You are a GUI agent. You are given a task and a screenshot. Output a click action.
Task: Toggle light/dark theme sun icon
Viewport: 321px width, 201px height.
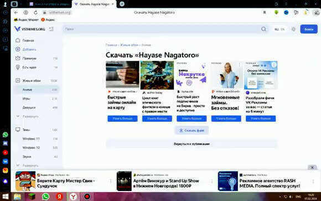pos(293,29)
